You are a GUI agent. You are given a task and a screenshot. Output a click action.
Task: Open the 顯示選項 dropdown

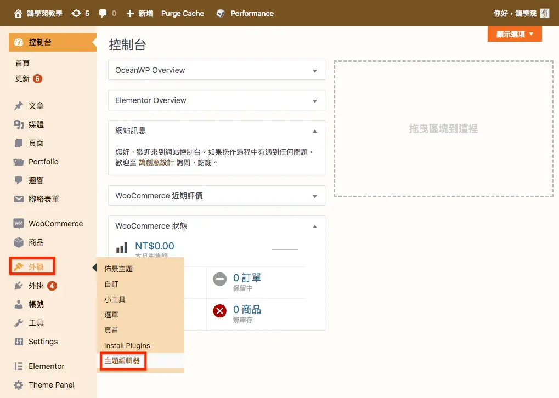pos(515,34)
